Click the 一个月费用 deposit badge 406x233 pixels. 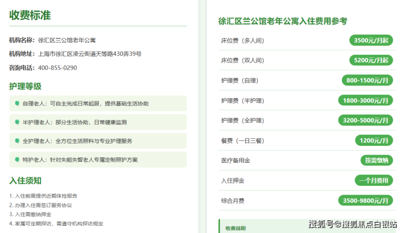coord(374,180)
